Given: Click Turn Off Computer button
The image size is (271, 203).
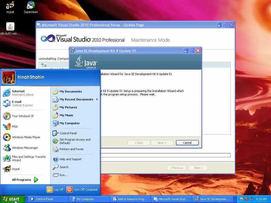Looking at the screenshot, I should 82,190.
